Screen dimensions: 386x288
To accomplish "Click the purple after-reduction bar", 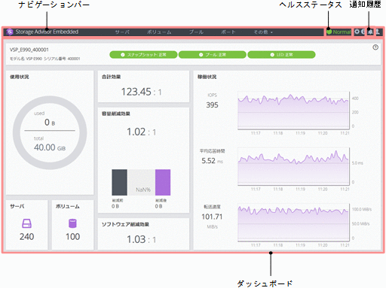I will (163, 182).
